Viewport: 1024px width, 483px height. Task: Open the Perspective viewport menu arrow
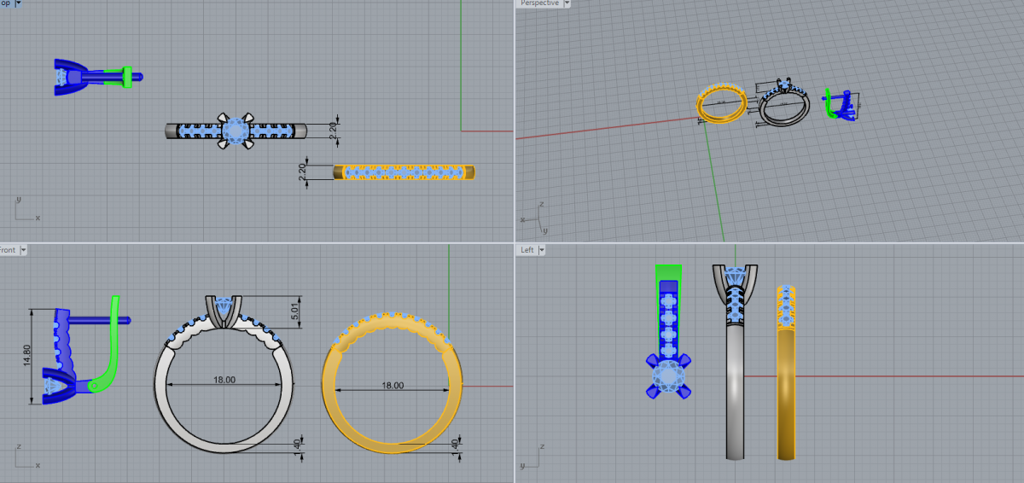point(567,3)
